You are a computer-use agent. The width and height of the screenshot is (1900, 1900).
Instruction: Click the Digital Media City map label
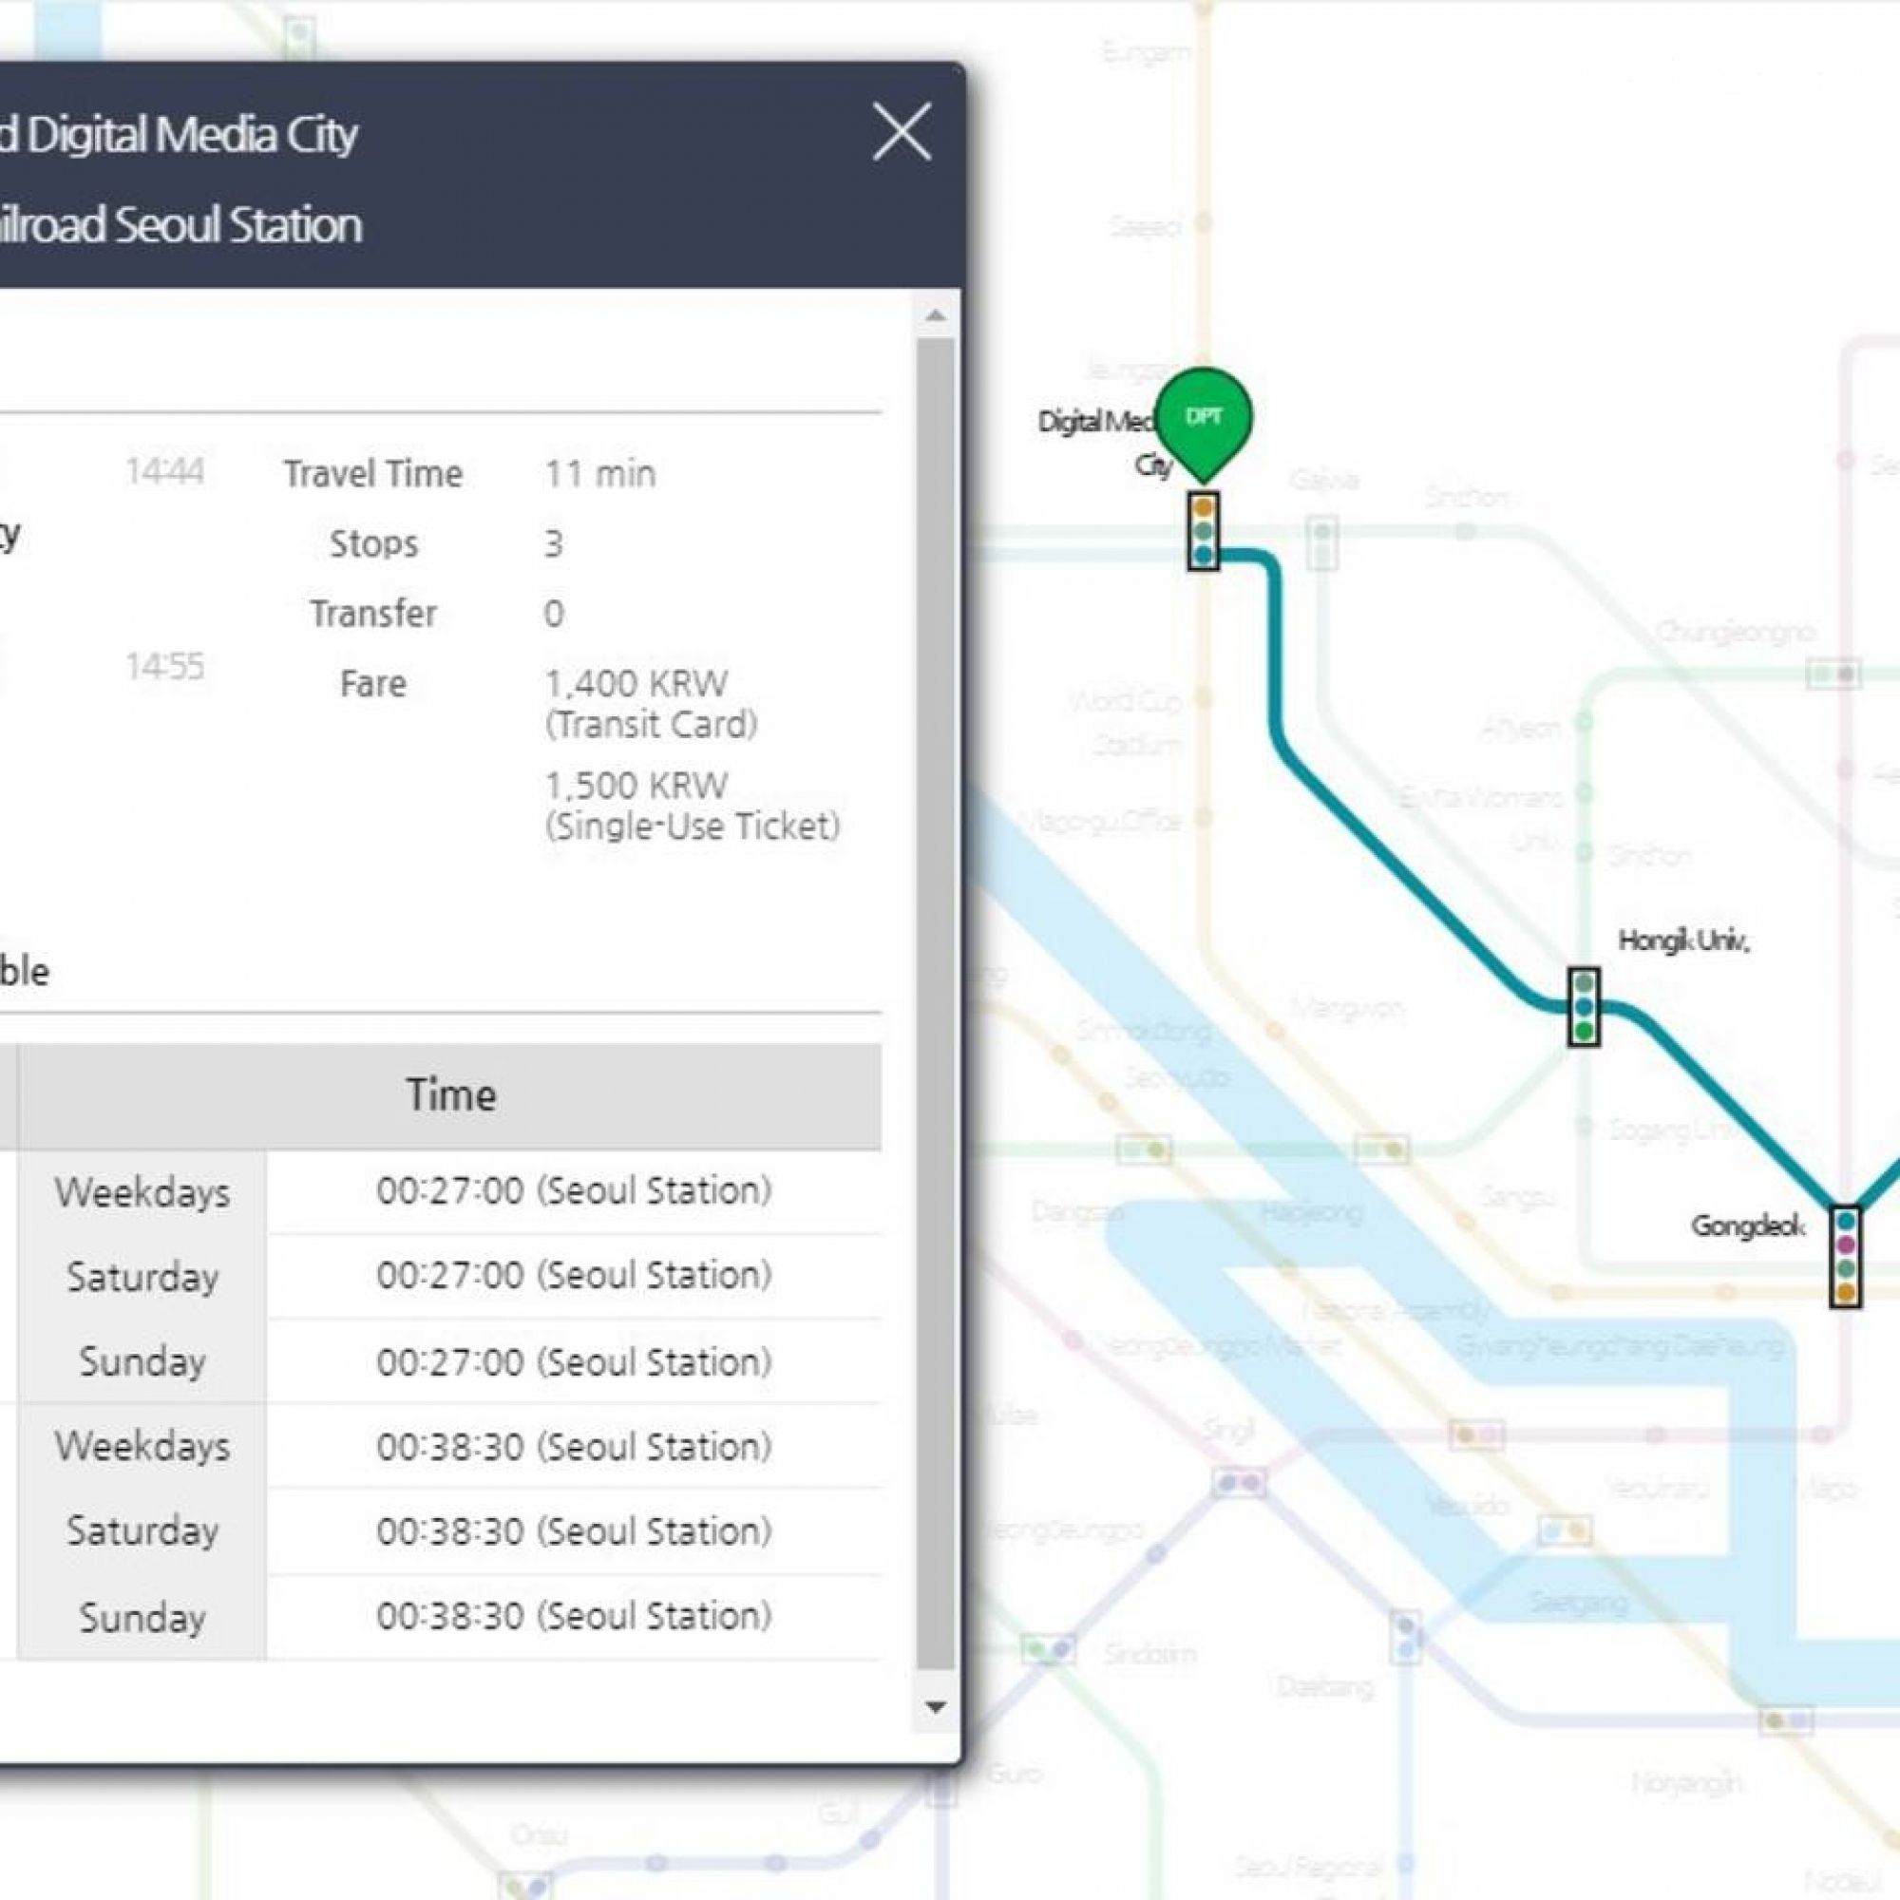click(1099, 442)
